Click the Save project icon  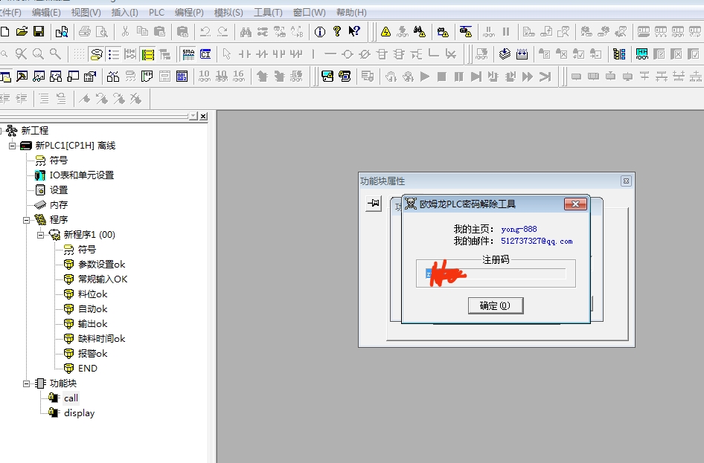tap(38, 31)
